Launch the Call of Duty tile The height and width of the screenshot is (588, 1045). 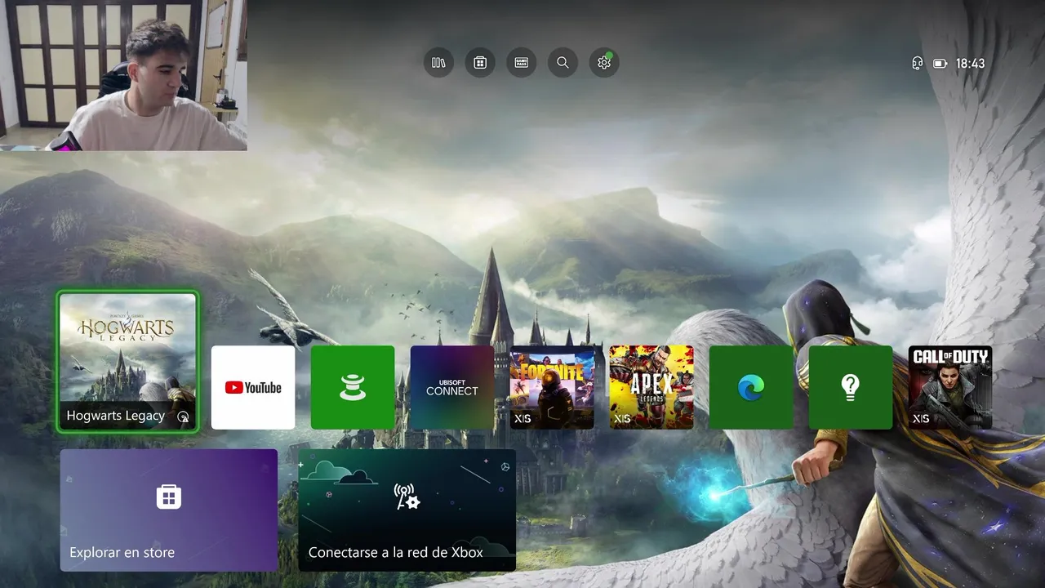coord(950,387)
